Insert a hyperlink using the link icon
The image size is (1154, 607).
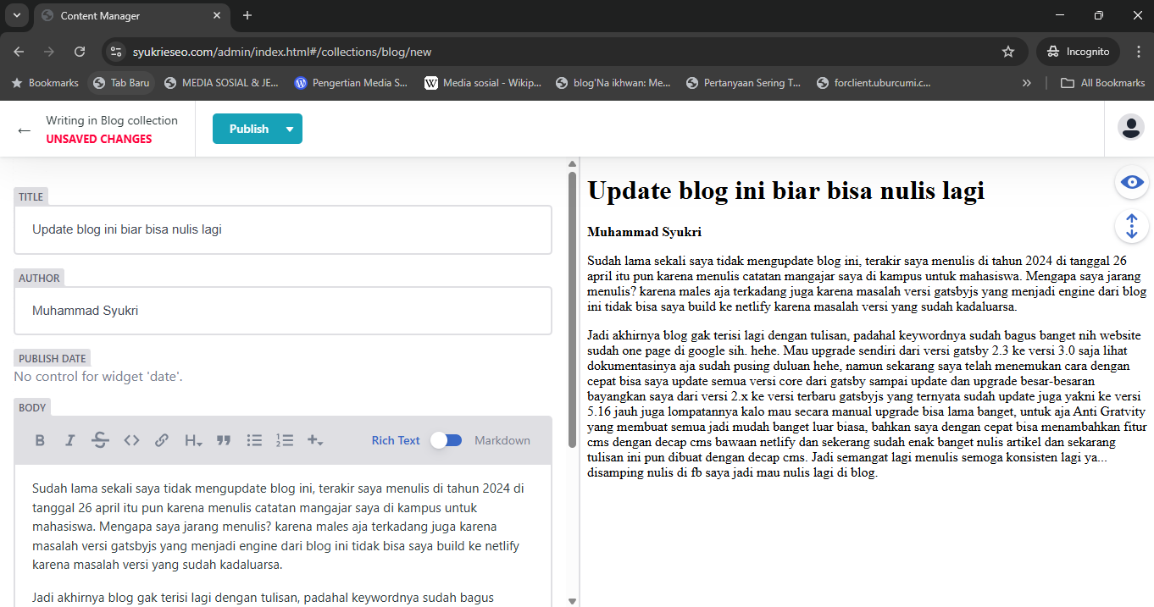coord(162,440)
